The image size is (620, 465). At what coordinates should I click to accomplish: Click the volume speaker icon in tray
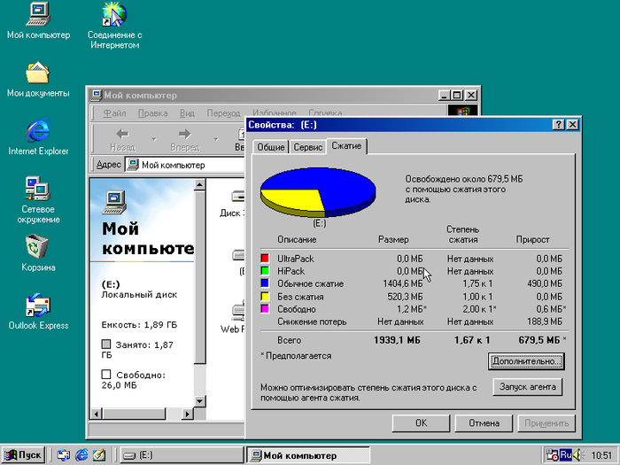coord(577,455)
